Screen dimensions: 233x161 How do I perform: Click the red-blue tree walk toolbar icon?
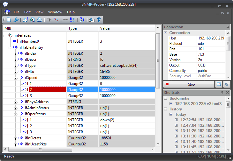click(x=56, y=20)
